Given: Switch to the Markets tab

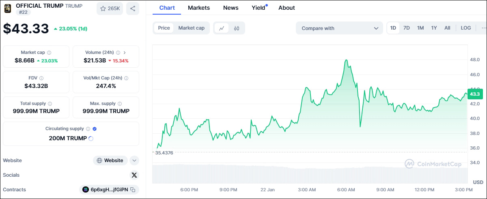Looking at the screenshot, I should pos(199,8).
